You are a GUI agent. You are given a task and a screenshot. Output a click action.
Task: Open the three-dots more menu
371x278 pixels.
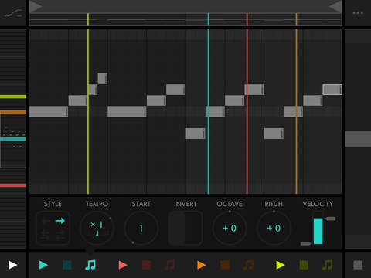(358, 13)
